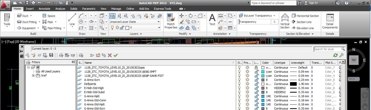The height and width of the screenshot is (110, 371).
Task: Click the Section Line button
Action: [302, 22]
